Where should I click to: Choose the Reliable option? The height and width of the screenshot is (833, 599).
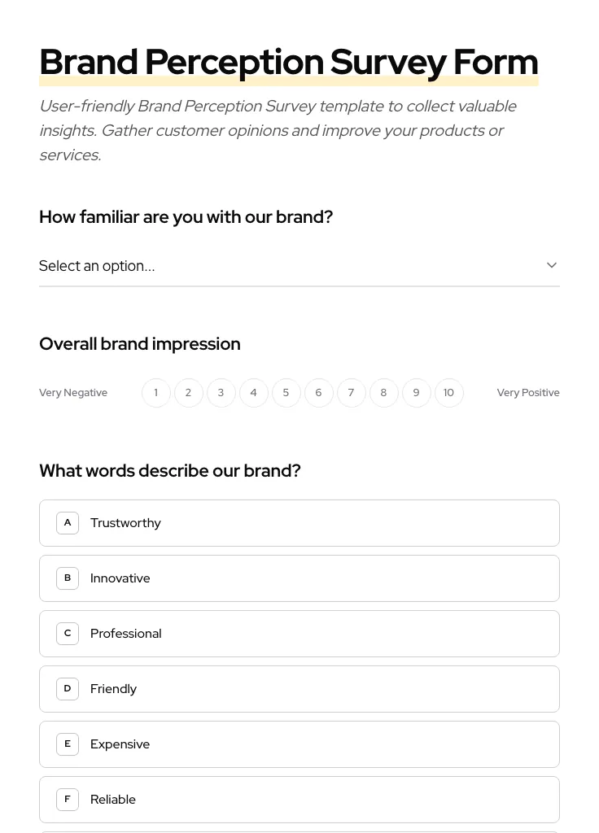(299, 799)
